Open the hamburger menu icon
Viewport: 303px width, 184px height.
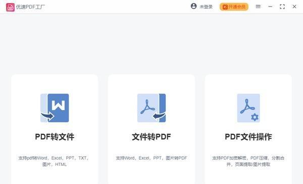(x=258, y=7)
